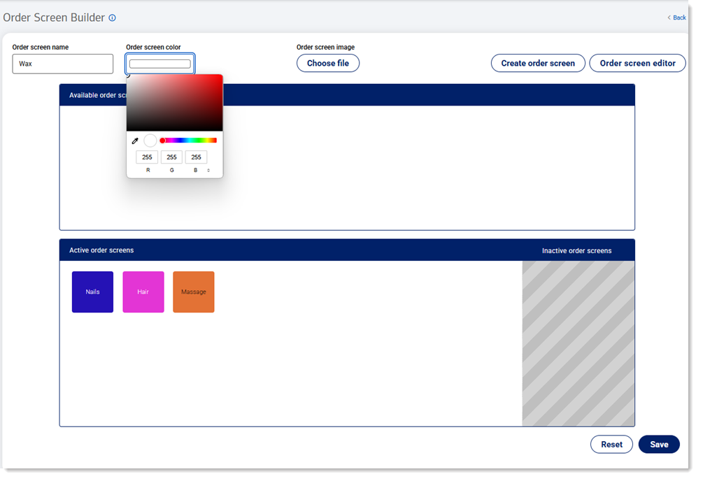Image resolution: width=703 pixels, height=481 pixels.
Task: Select the Nails order screen tile
Action: tap(92, 292)
